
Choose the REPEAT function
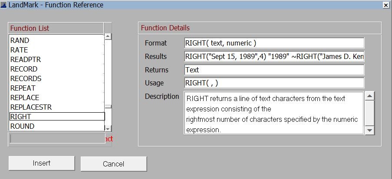[x=23, y=88]
